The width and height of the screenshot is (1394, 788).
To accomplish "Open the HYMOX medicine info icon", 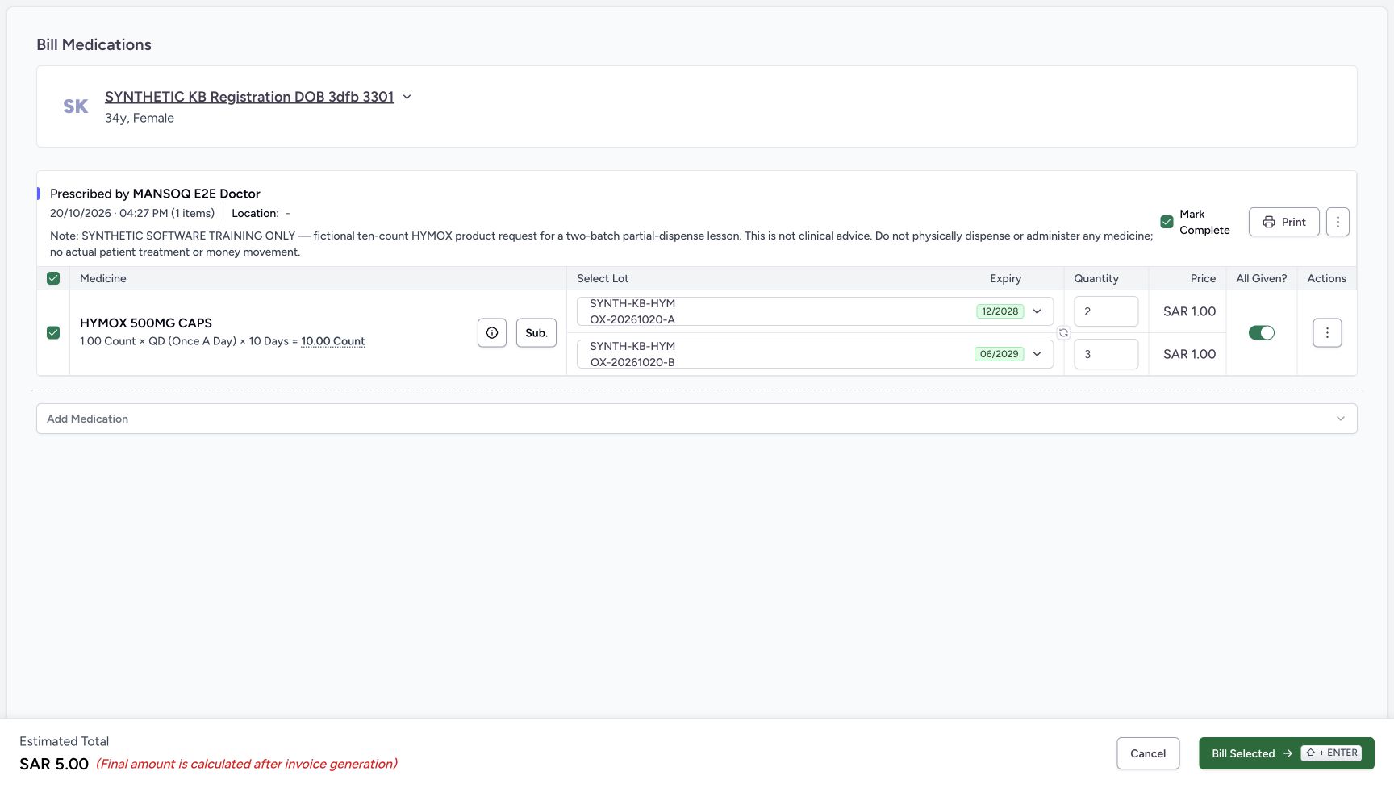I will [491, 332].
